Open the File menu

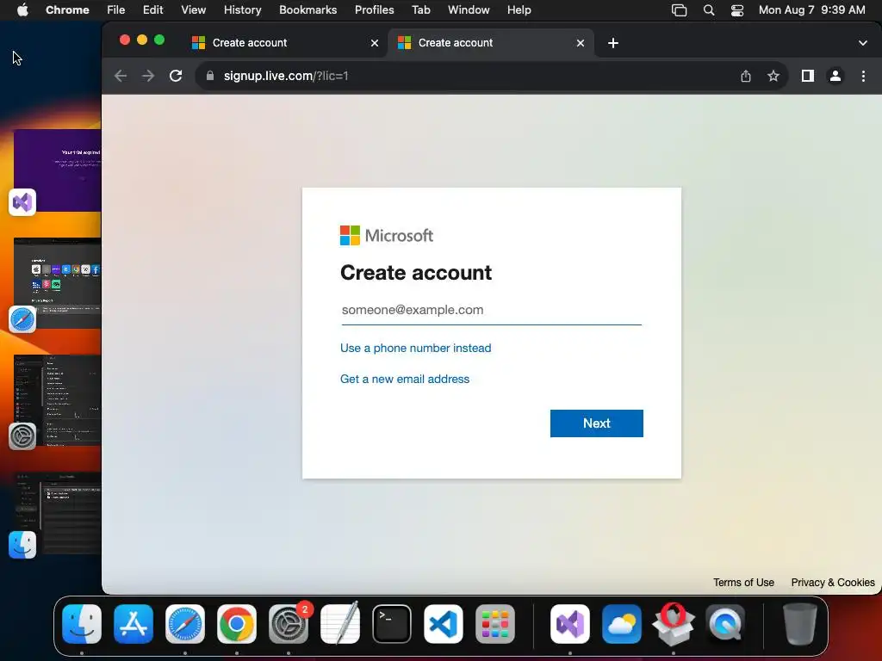pos(116,10)
